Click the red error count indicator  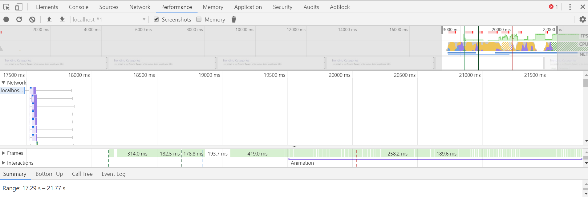[553, 7]
